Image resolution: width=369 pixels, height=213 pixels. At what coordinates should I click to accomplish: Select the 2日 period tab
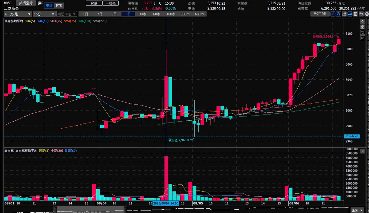(x=100, y=14)
